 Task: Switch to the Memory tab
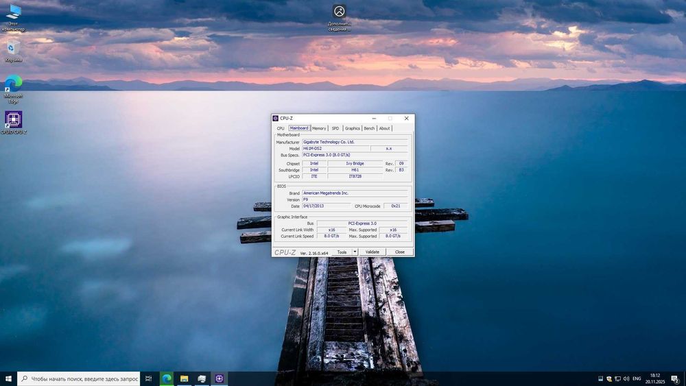[319, 128]
